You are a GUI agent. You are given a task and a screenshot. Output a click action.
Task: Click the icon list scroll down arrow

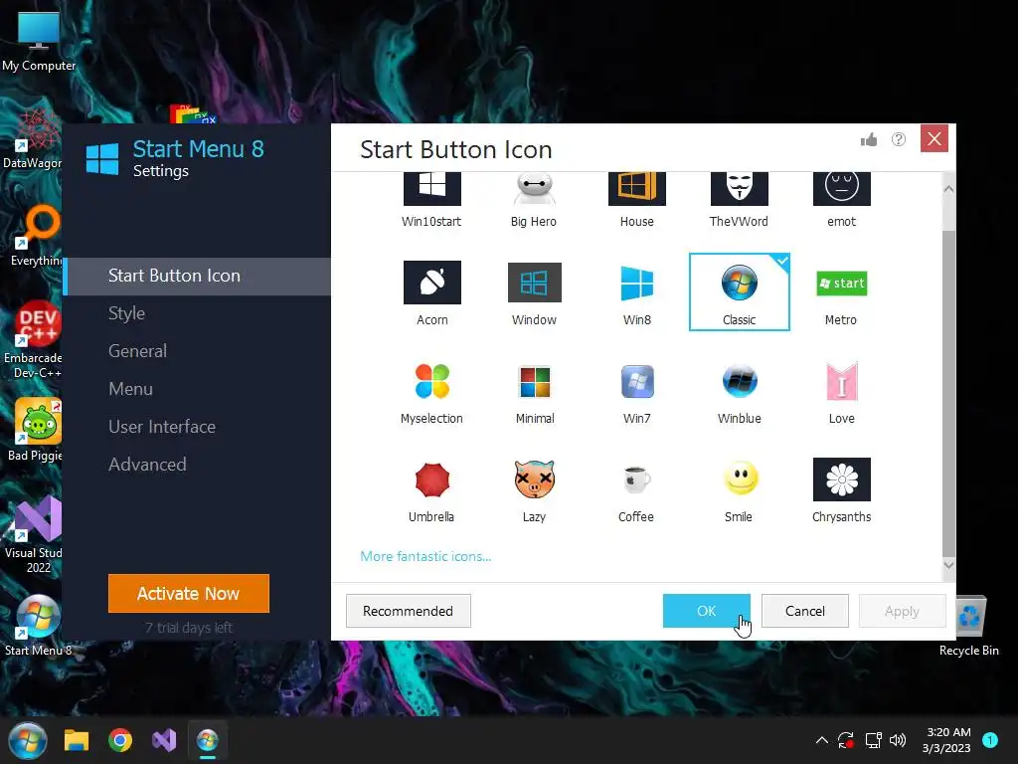(x=948, y=565)
